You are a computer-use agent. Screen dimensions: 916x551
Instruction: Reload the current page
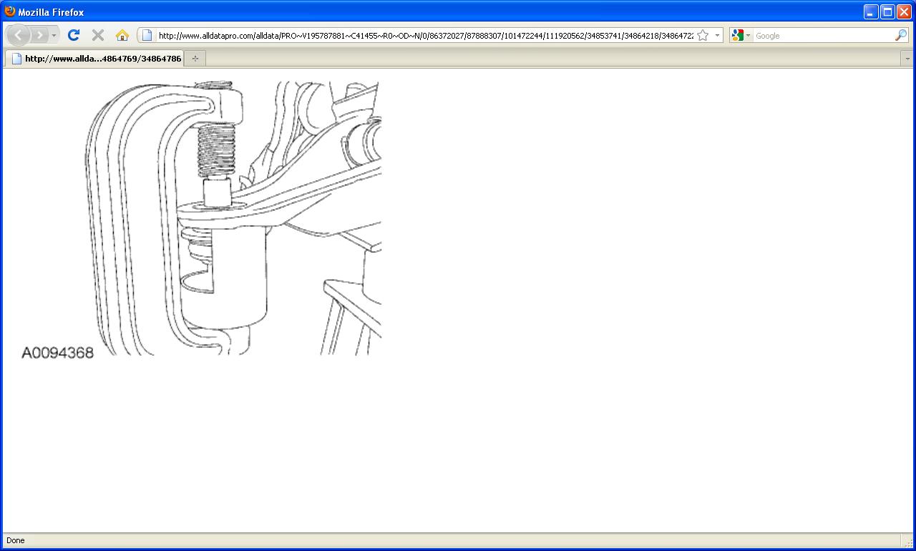click(73, 35)
